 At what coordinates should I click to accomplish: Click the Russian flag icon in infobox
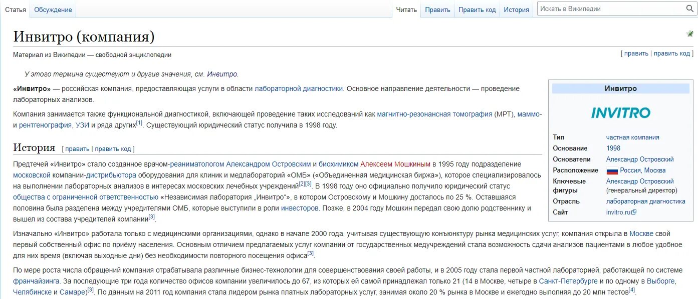pyautogui.click(x=612, y=170)
